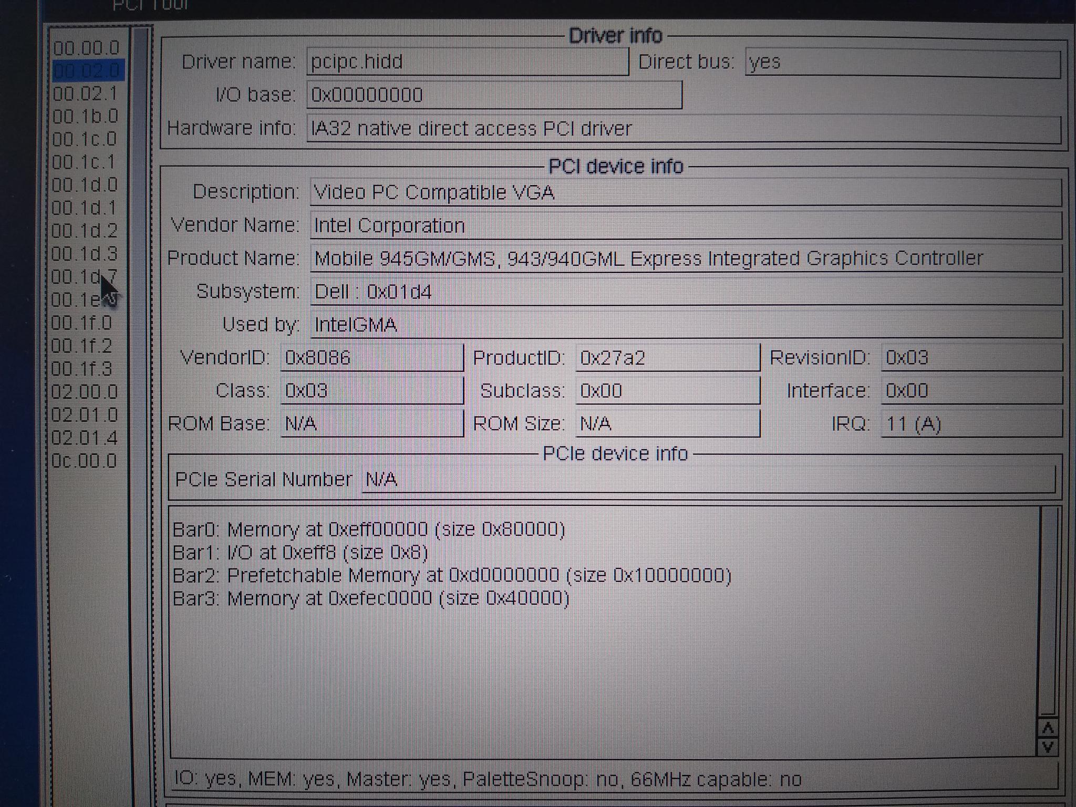This screenshot has width=1076, height=807.
Task: Open device 02.00.0 details
Action: (x=85, y=392)
